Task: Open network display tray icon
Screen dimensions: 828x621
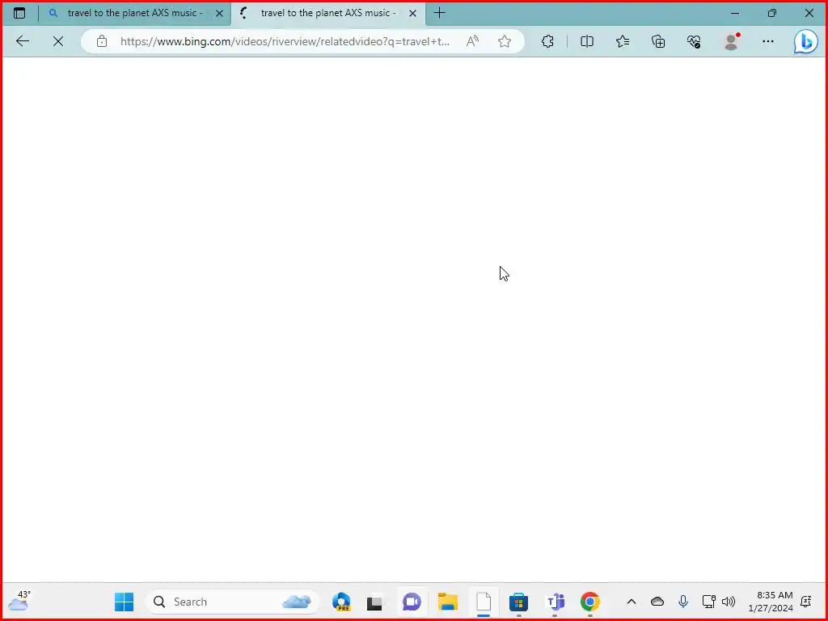Action: coord(708,602)
